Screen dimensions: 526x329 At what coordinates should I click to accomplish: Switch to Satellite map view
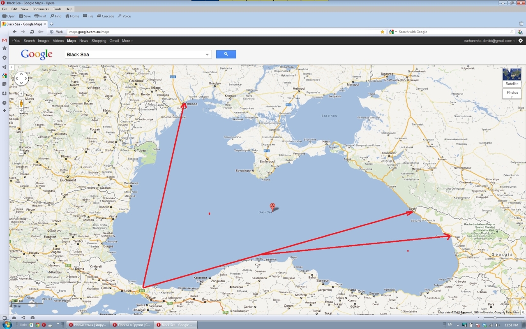512,77
